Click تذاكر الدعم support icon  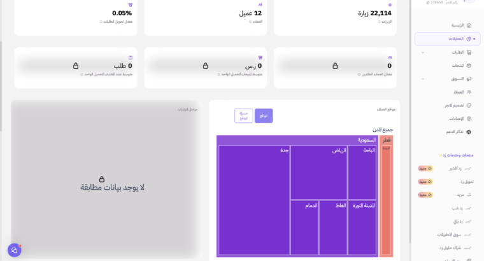(x=469, y=132)
